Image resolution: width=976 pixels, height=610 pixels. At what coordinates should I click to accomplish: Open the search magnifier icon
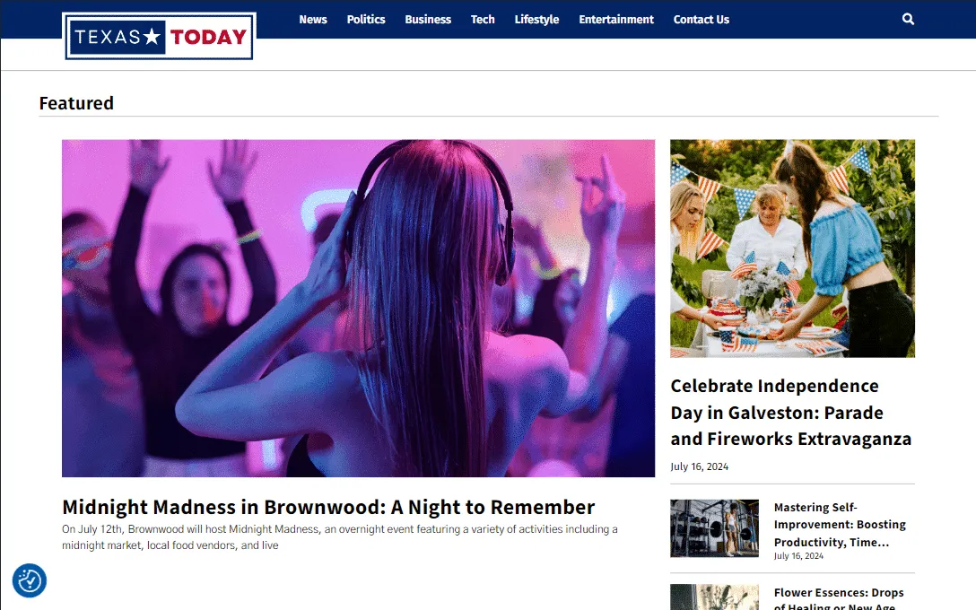pos(908,20)
